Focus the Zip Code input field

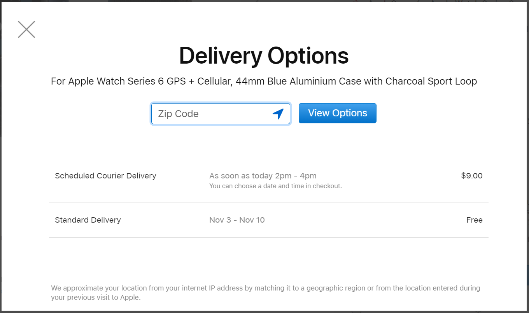pos(221,114)
